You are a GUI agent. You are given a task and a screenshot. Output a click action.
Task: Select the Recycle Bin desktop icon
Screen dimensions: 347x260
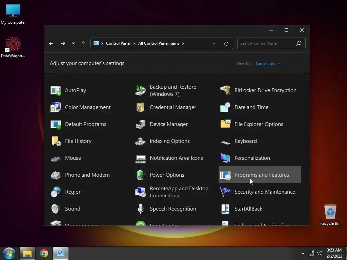tap(330, 215)
